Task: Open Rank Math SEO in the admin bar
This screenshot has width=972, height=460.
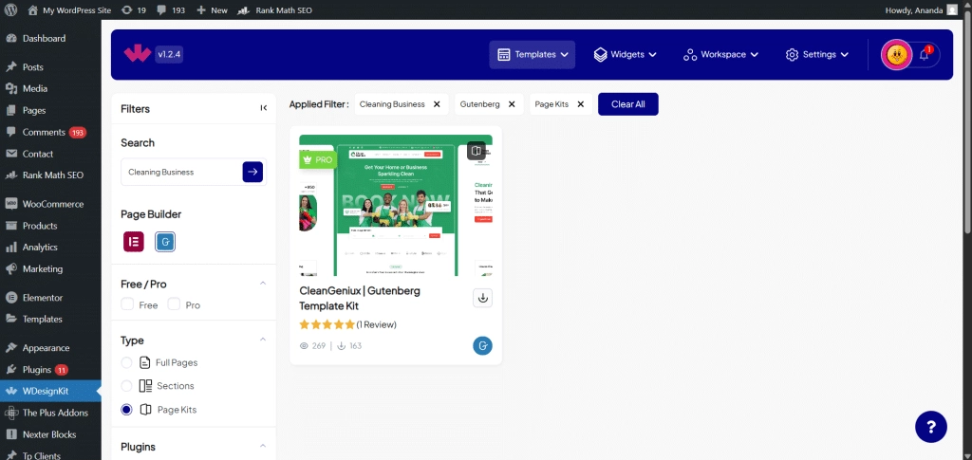Action: (x=275, y=9)
